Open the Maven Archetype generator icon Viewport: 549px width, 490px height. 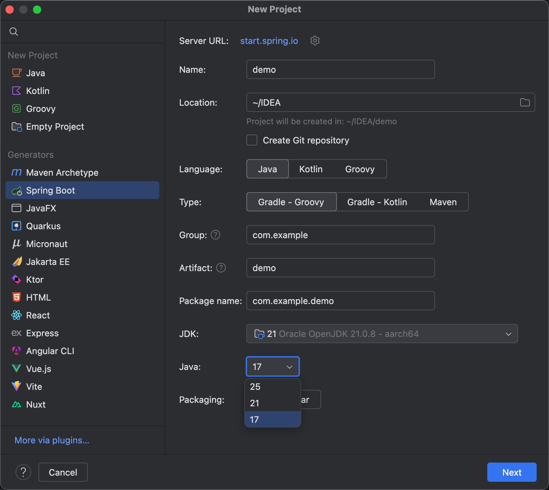click(16, 172)
